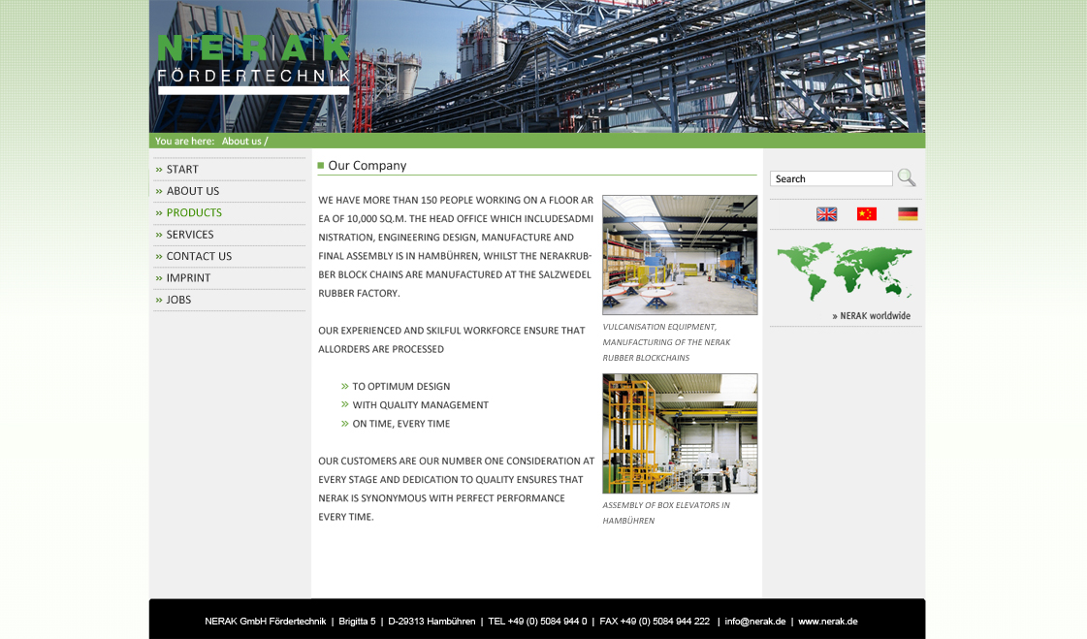Click the About us breadcrumb link
This screenshot has width=1087, height=639.
click(242, 141)
